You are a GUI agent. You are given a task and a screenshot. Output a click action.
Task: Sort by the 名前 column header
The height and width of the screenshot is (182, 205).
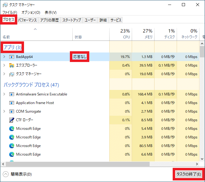[36, 34]
